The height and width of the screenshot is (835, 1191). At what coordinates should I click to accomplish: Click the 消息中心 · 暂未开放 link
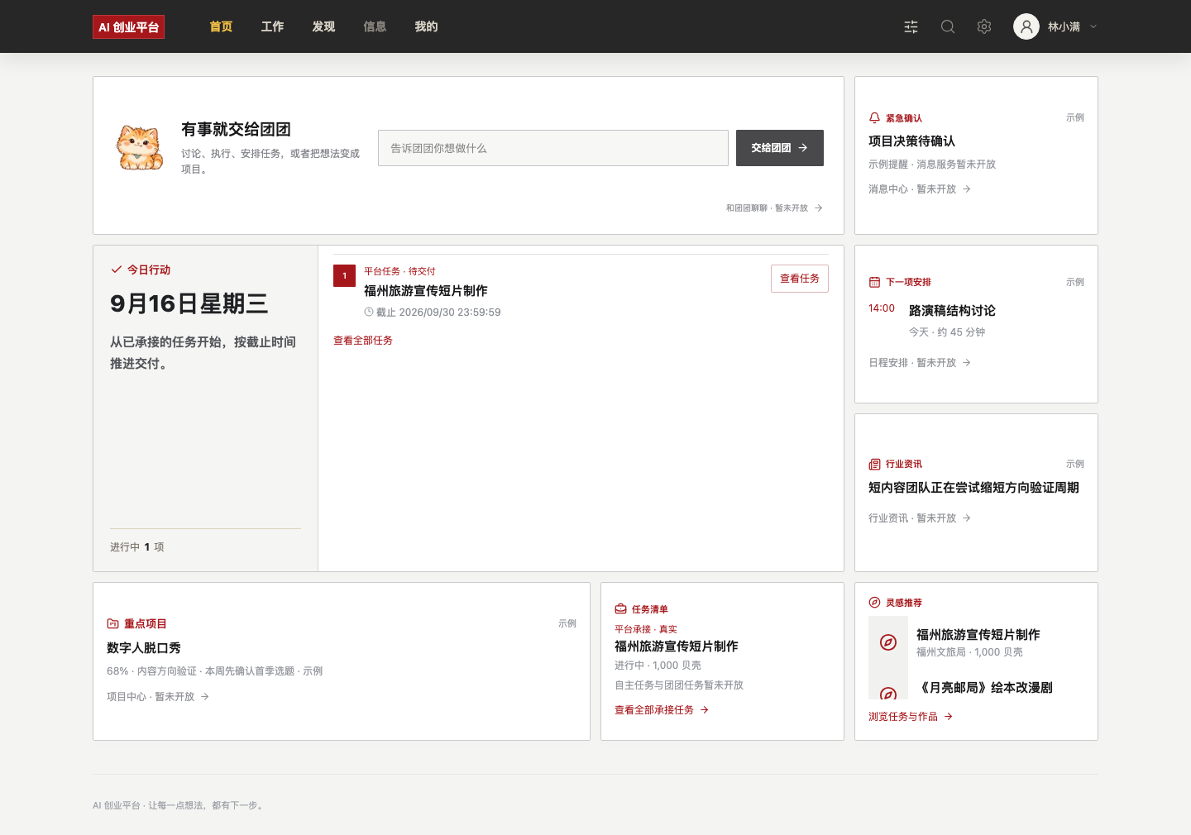(920, 189)
